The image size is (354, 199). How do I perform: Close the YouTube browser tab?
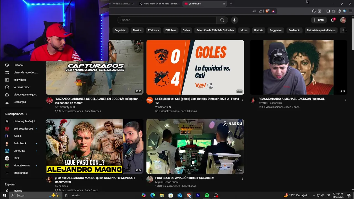pos(224,4)
